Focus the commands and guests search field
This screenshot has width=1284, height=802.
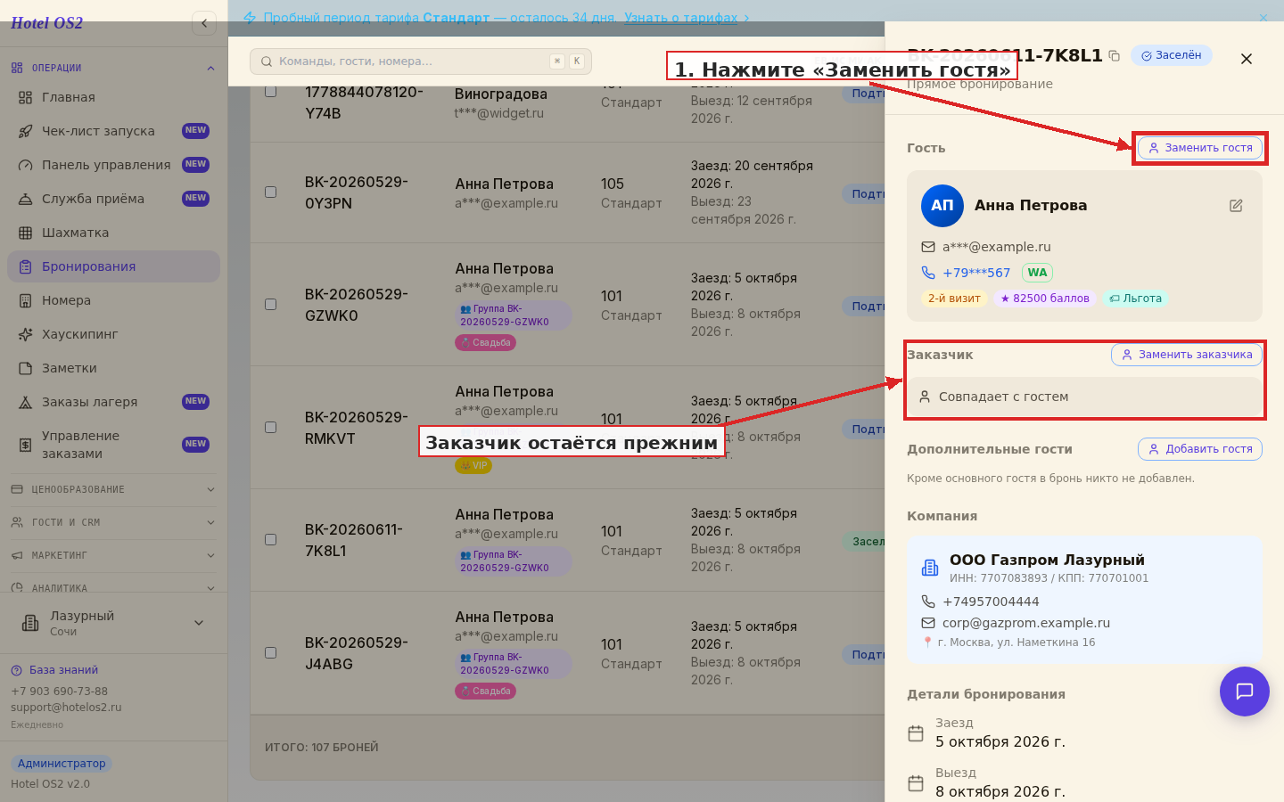pyautogui.click(x=421, y=61)
